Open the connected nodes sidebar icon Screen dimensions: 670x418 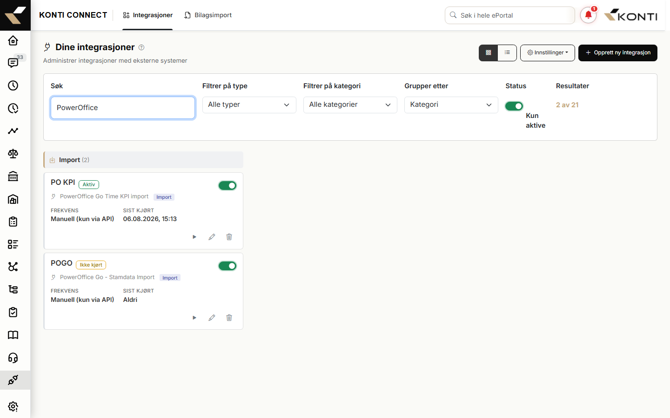point(13,267)
